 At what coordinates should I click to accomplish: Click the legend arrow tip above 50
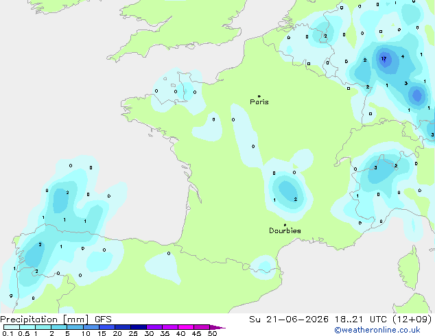click(217, 327)
